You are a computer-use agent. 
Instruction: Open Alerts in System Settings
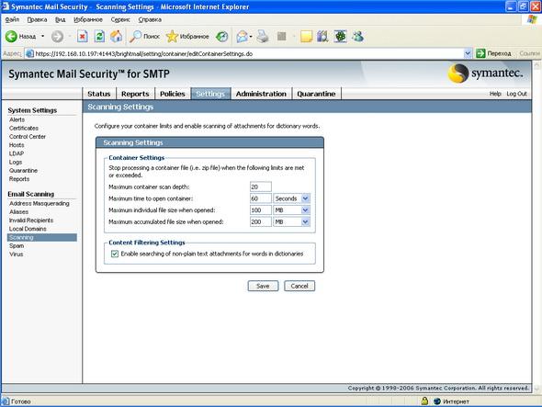pyautogui.click(x=17, y=119)
